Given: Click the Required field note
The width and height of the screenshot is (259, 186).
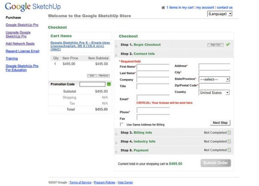Looking at the screenshot, I should click(x=130, y=61).
